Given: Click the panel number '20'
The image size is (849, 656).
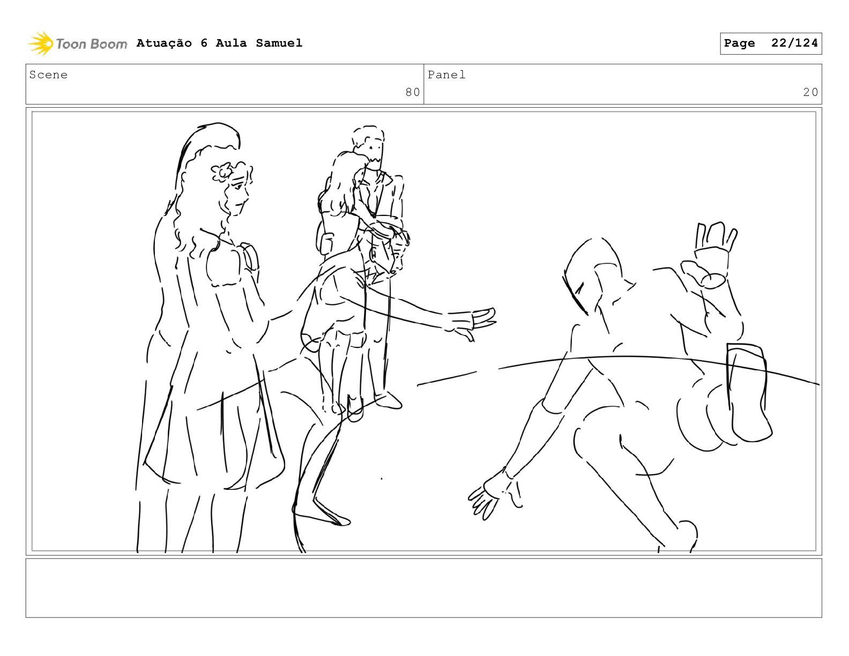Looking at the screenshot, I should point(810,92).
